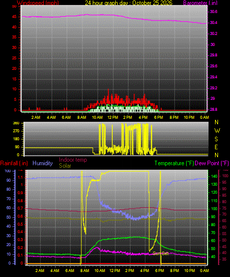
Task: Click the 30.4 barometer scale value
Action: click(x=214, y=23)
